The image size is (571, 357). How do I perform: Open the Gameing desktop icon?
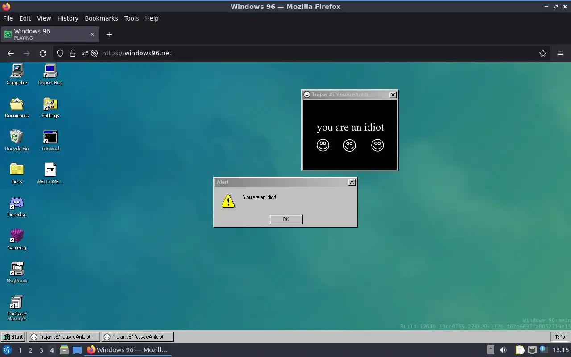point(17,240)
